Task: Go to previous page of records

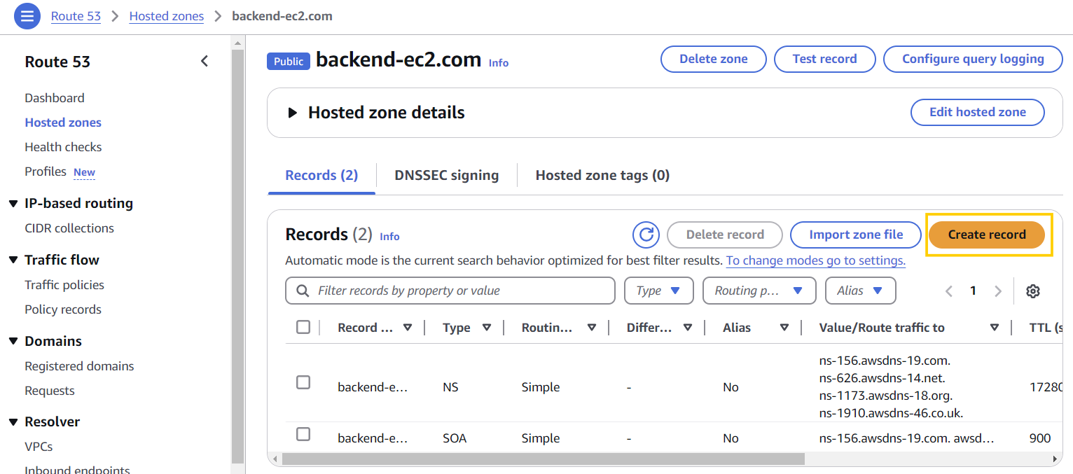Action: coord(949,291)
